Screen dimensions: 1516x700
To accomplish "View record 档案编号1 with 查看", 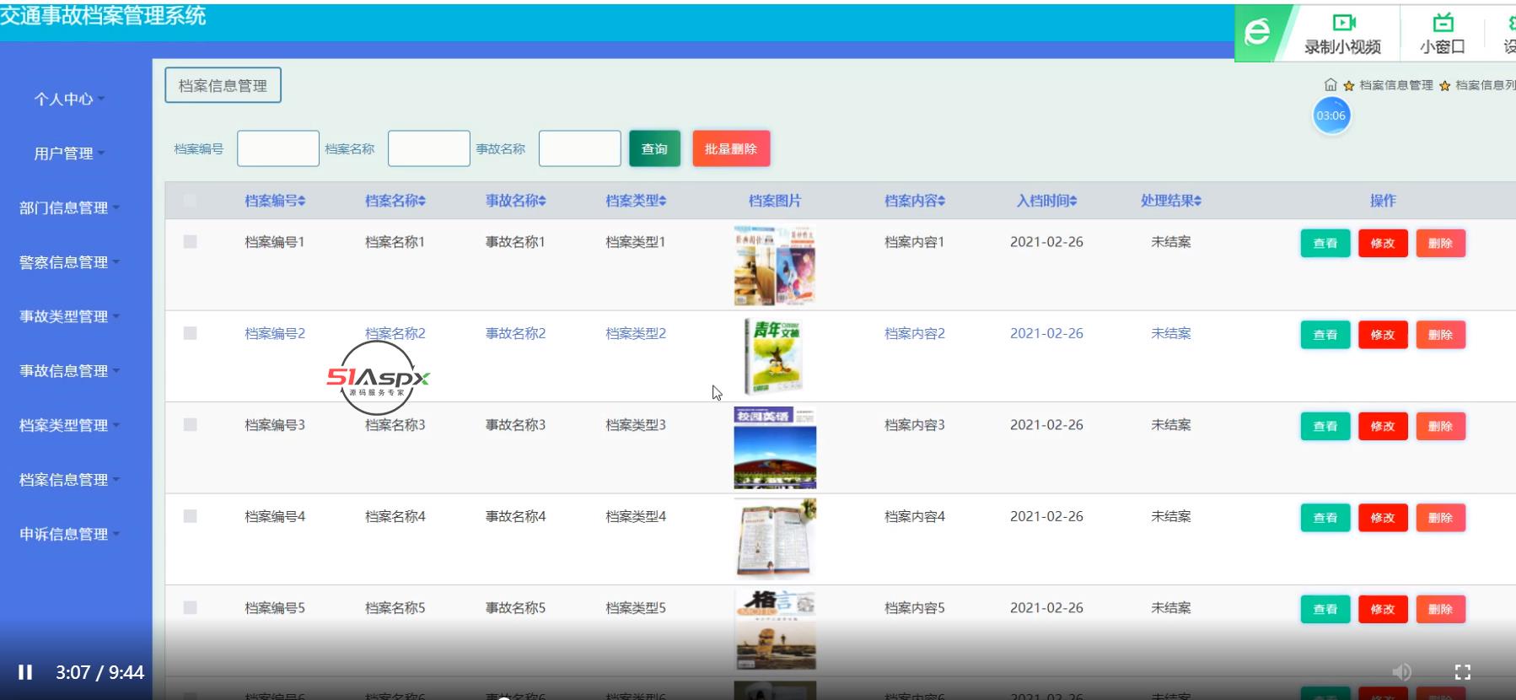I will click(x=1325, y=243).
